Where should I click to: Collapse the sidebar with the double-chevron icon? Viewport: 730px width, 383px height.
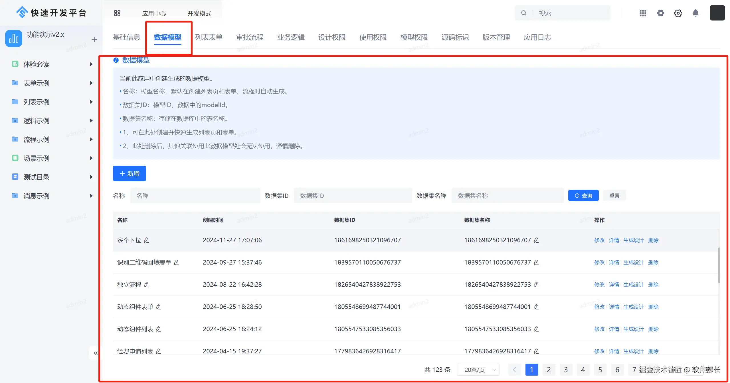coord(96,353)
